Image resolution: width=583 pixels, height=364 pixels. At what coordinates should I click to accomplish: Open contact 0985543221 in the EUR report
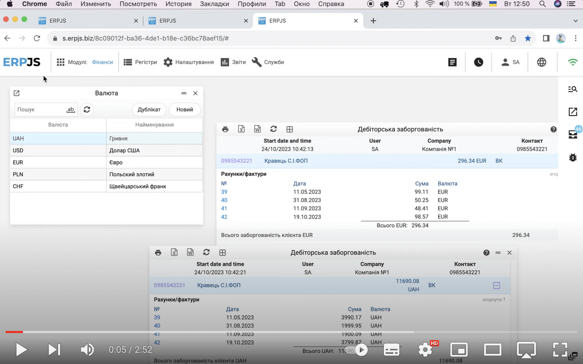tap(236, 161)
